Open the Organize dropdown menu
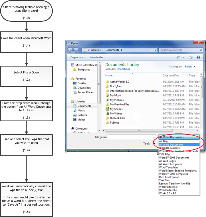The image size is (206, 217). pyautogui.click(x=77, y=57)
